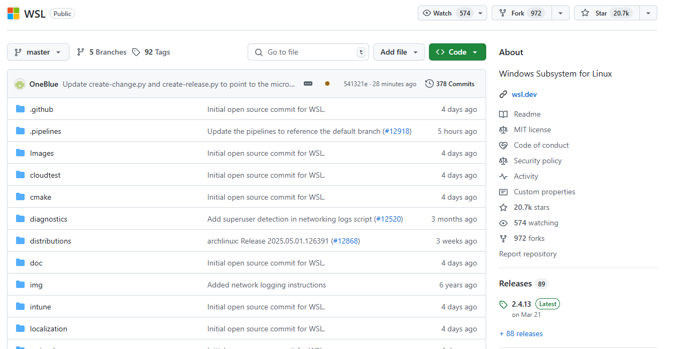Click the img folder icon

20,285
